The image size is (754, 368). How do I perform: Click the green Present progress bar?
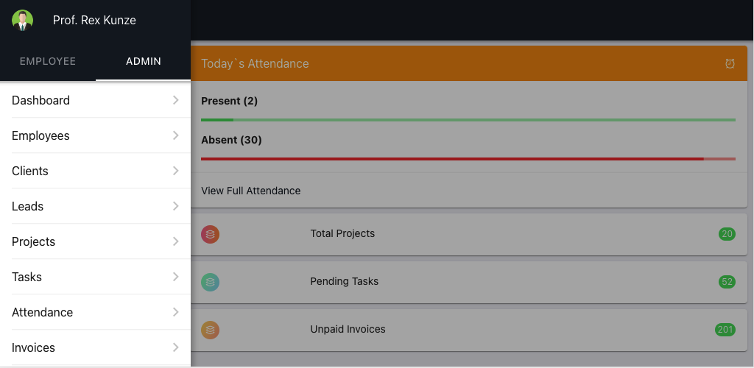(x=468, y=120)
